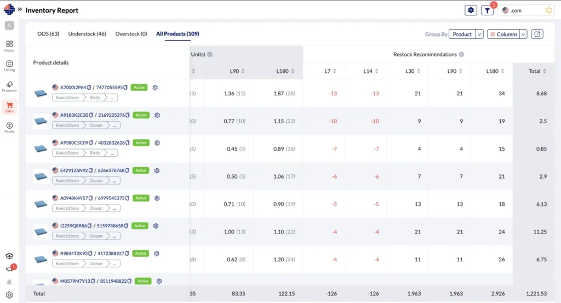Click the app logo at top left

9,10
